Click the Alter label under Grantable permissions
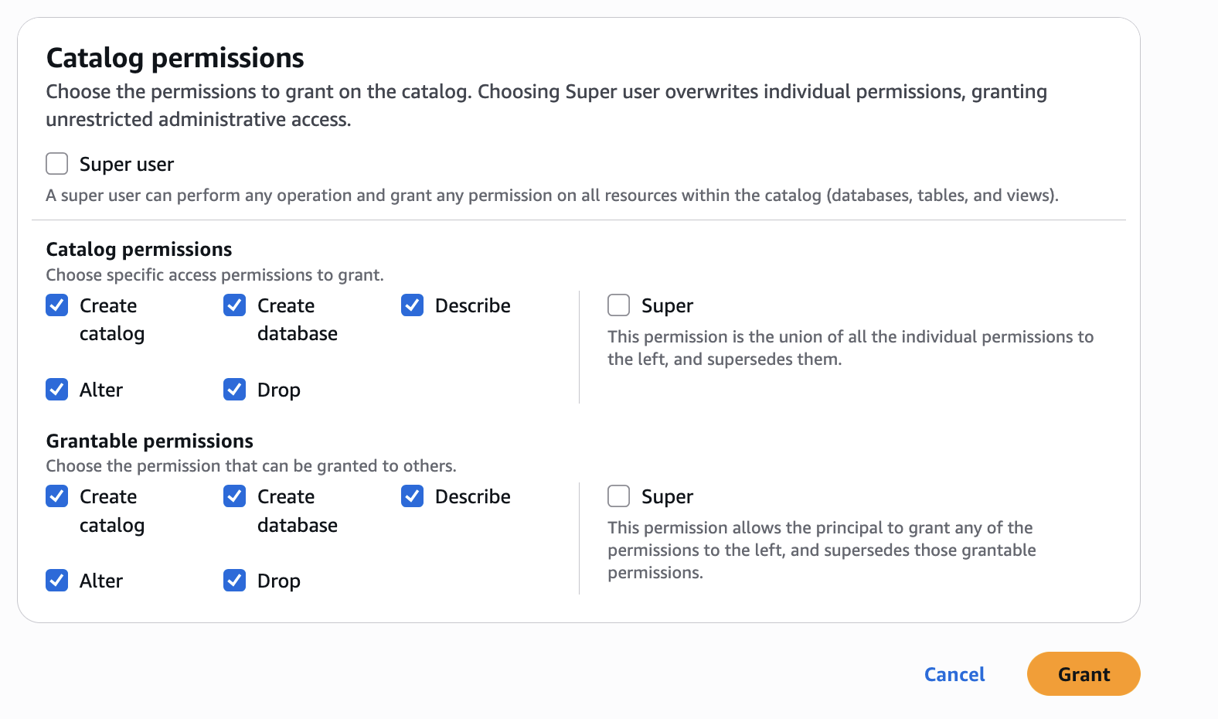Screen dimensions: 1218x719 pyautogui.click(x=101, y=581)
